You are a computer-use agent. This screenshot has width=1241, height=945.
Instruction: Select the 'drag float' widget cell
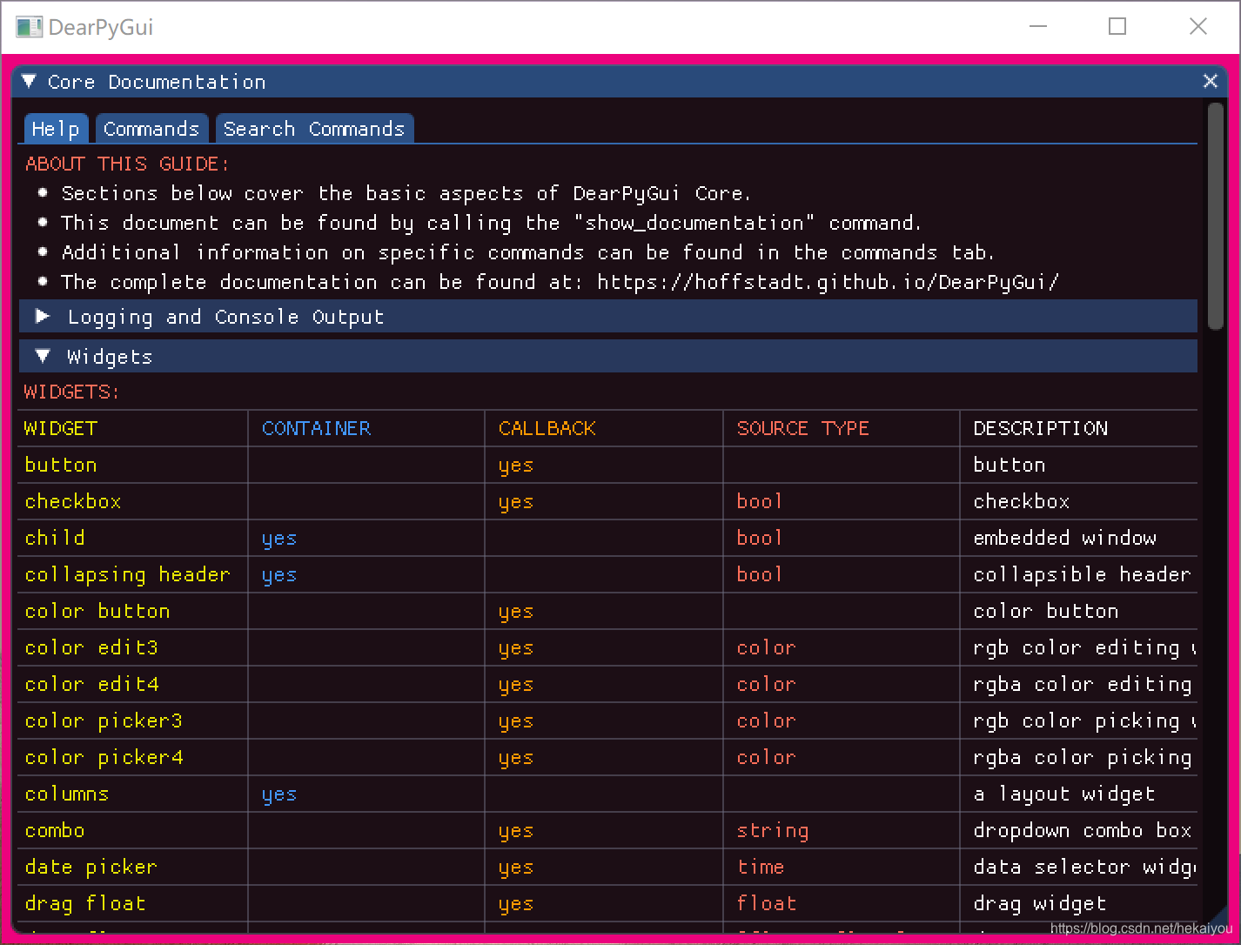(85, 903)
